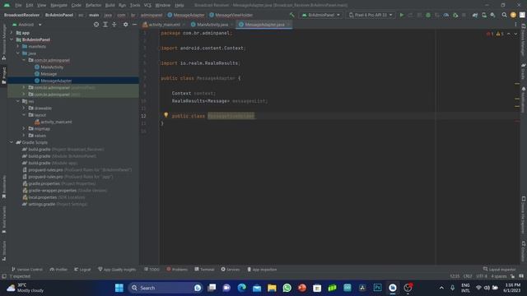Open Project panel settings gear
527x296 pixels.
tap(125, 25)
